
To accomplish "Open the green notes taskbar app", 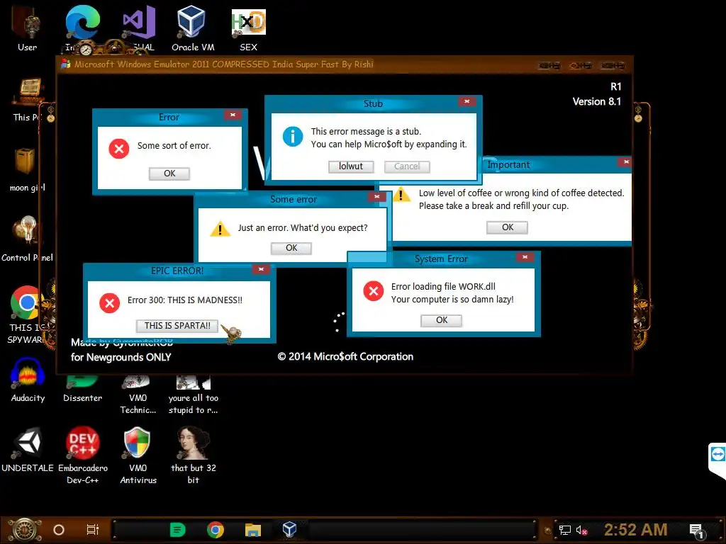I will [178, 530].
